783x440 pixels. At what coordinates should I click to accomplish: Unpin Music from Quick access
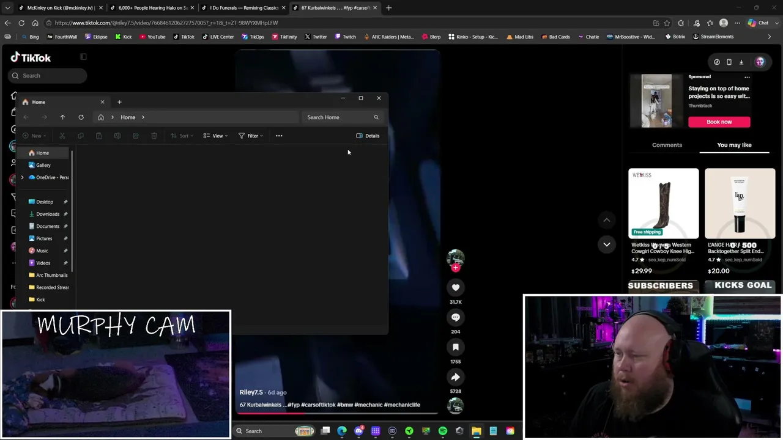65,251
